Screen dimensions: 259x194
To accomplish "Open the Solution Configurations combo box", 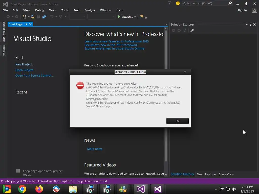I will coord(77,17).
